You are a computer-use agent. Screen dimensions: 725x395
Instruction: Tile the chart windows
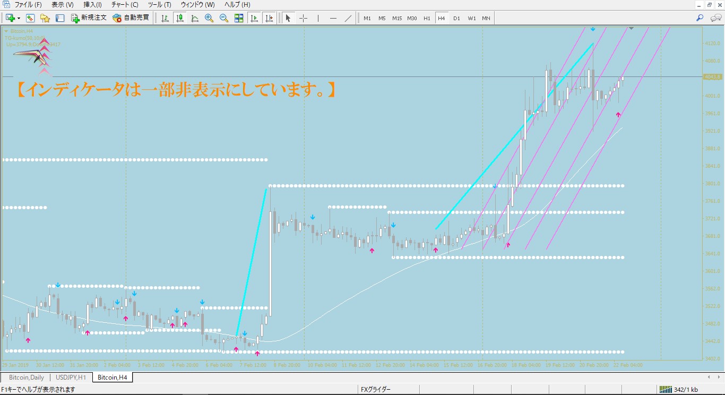(239, 18)
